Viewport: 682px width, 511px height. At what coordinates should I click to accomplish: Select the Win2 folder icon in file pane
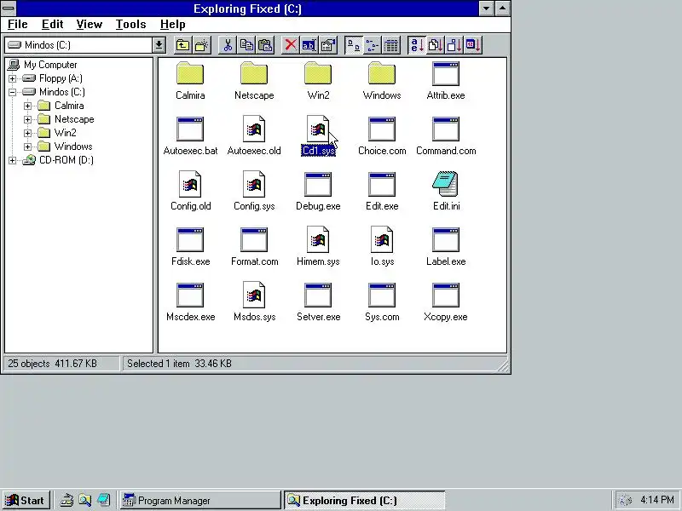click(x=318, y=73)
